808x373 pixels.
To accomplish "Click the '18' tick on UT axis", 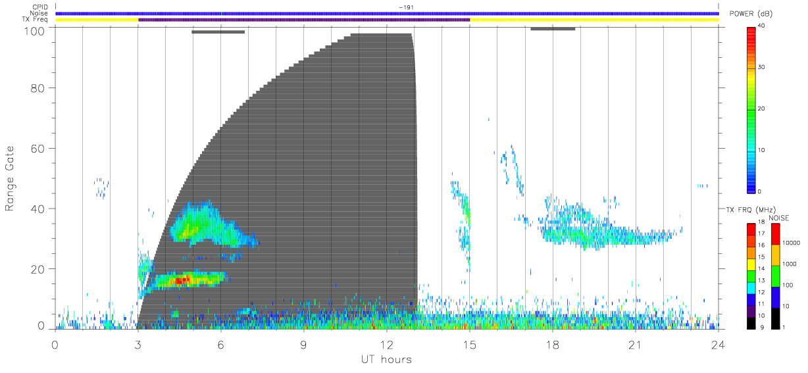I will tap(553, 344).
